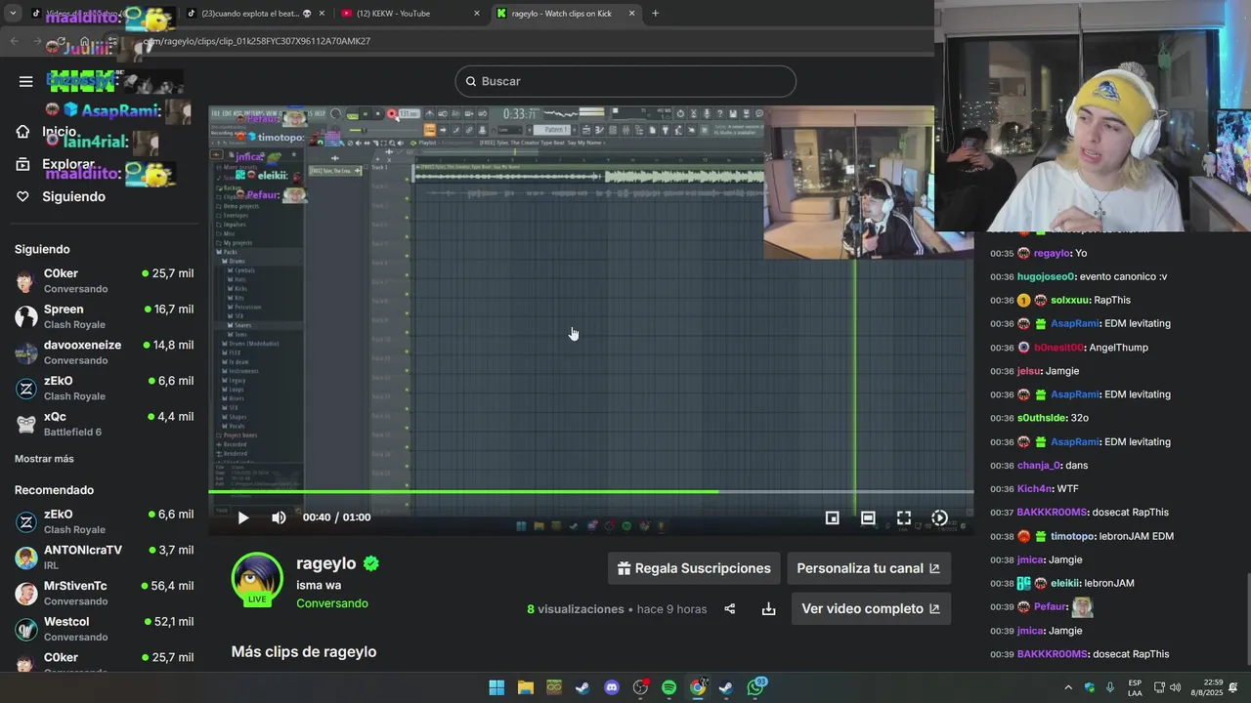Click timotopo's username in chat
This screenshot has height=703, width=1251.
pos(1073,536)
